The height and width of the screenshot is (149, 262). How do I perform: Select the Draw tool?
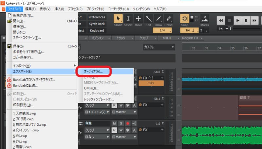158,19
